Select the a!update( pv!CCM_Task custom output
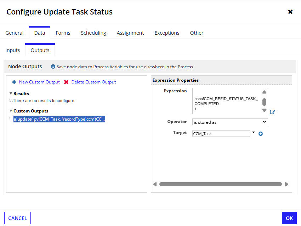Image resolution: width=301 pixels, height=226 pixels. (x=59, y=119)
